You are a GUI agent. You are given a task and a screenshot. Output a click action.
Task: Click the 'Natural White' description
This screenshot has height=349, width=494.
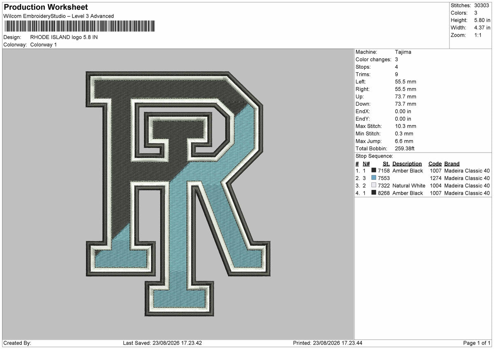(x=409, y=185)
